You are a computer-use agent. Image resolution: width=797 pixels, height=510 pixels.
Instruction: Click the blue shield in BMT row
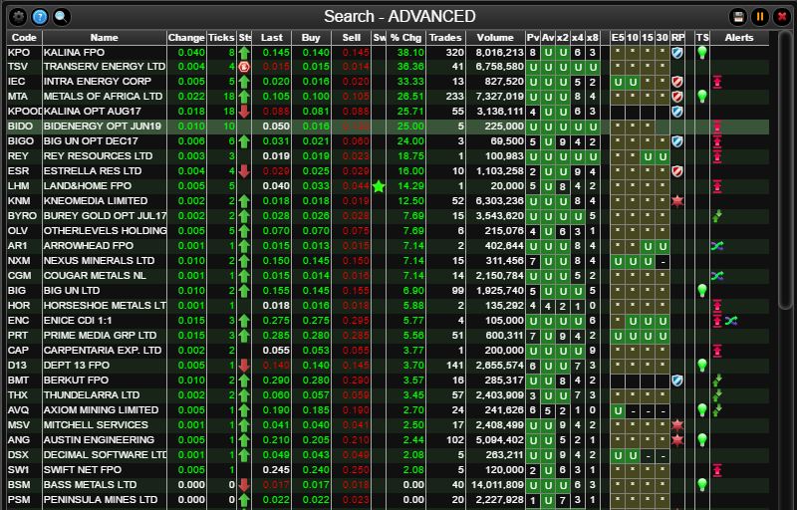coord(677,381)
